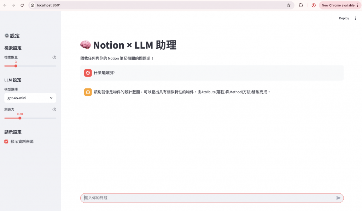Image resolution: width=362 pixels, height=211 pixels.
Task: Send the message with the arrow icon
Action: (338, 198)
